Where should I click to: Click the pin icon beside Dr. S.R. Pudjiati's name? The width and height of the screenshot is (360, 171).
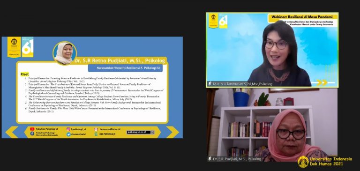click(210, 159)
